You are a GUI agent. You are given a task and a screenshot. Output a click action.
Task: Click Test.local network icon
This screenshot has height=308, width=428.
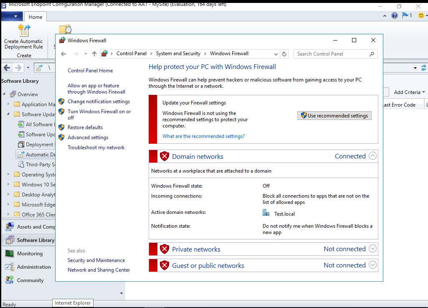pyautogui.click(x=266, y=213)
